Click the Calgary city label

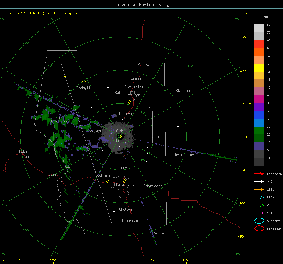123,185
